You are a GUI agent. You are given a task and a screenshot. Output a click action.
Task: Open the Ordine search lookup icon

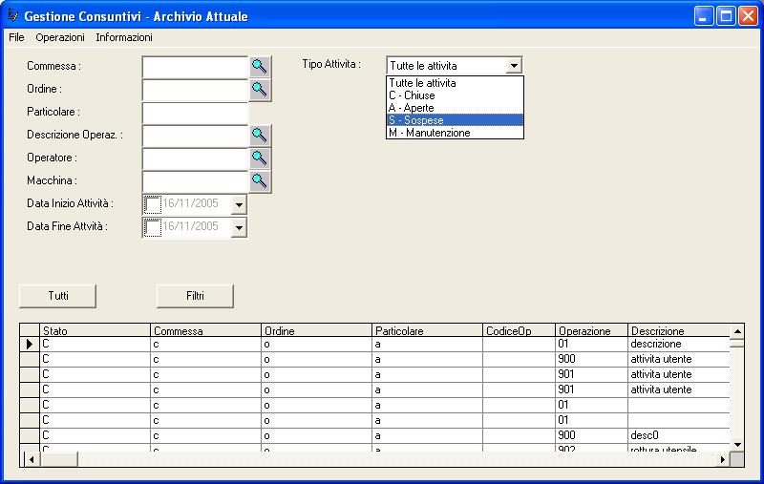click(260, 90)
